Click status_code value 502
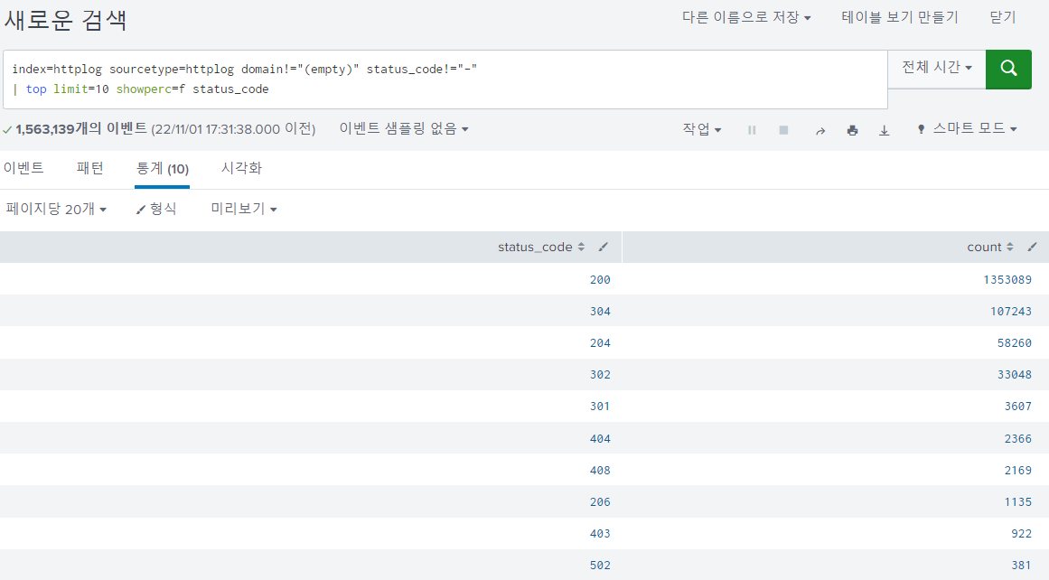This screenshot has width=1049, height=580. (x=600, y=566)
